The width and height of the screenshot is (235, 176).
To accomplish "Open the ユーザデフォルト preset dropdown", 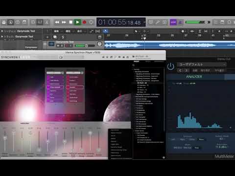I will [x=202, y=65].
